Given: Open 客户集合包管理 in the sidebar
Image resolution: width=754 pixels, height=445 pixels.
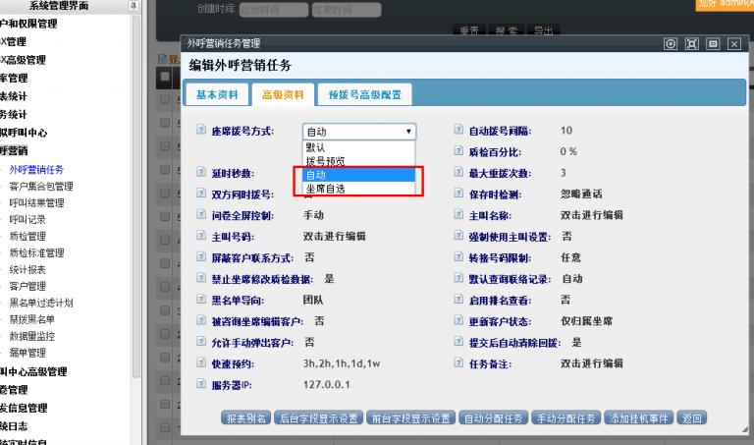Looking at the screenshot, I should (x=41, y=186).
